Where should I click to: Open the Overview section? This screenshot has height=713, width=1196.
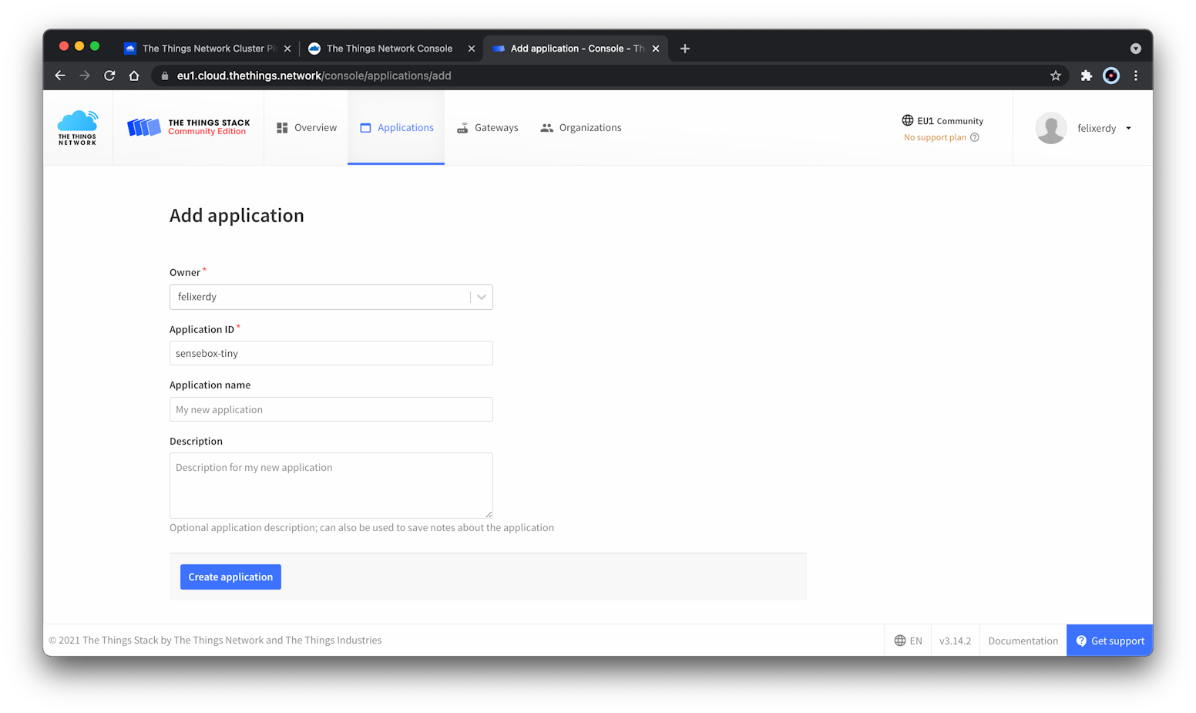tap(307, 128)
